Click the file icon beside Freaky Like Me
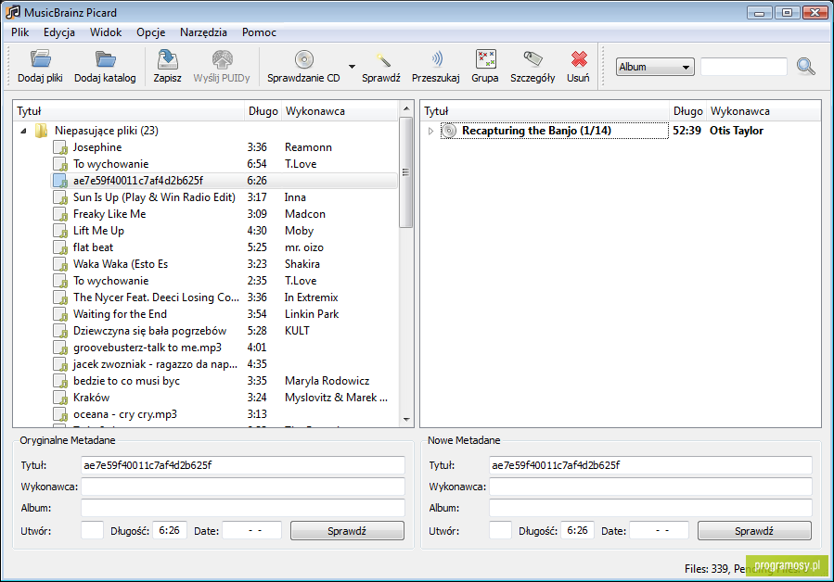 click(x=60, y=214)
